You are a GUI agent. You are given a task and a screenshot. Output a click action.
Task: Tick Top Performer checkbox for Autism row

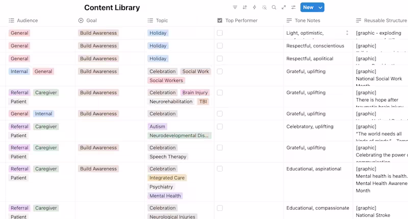point(220,126)
